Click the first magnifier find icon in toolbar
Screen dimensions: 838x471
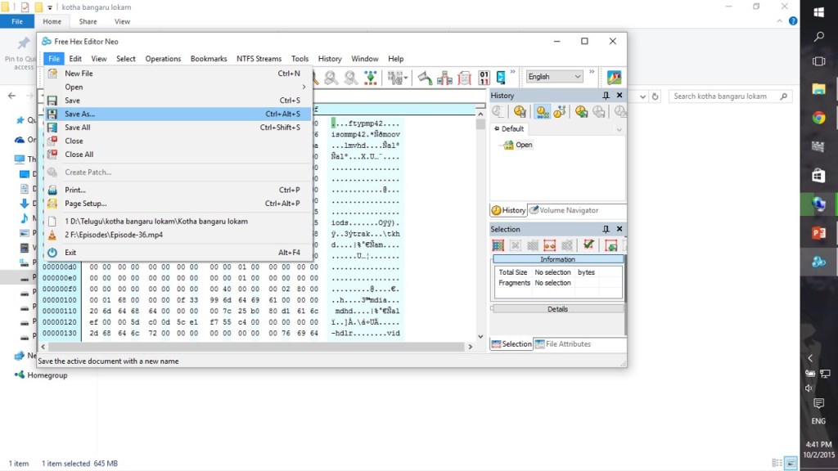331,78
